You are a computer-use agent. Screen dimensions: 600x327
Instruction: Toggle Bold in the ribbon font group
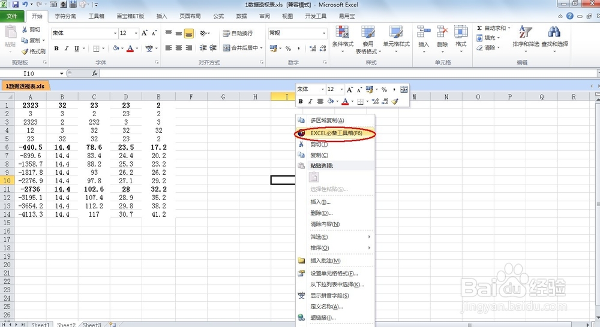point(56,48)
